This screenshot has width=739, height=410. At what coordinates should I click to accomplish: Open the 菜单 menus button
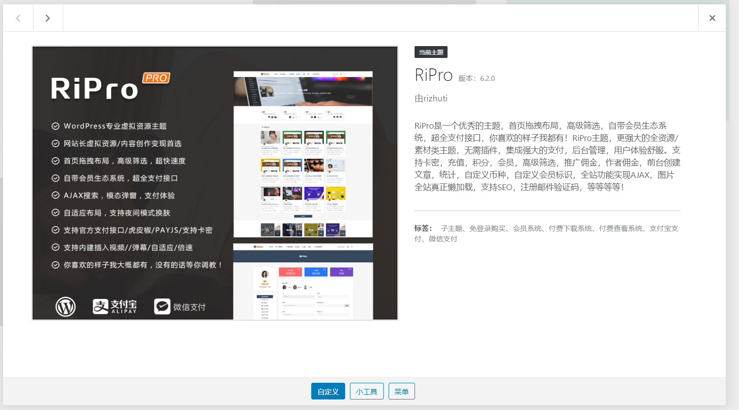[401, 391]
